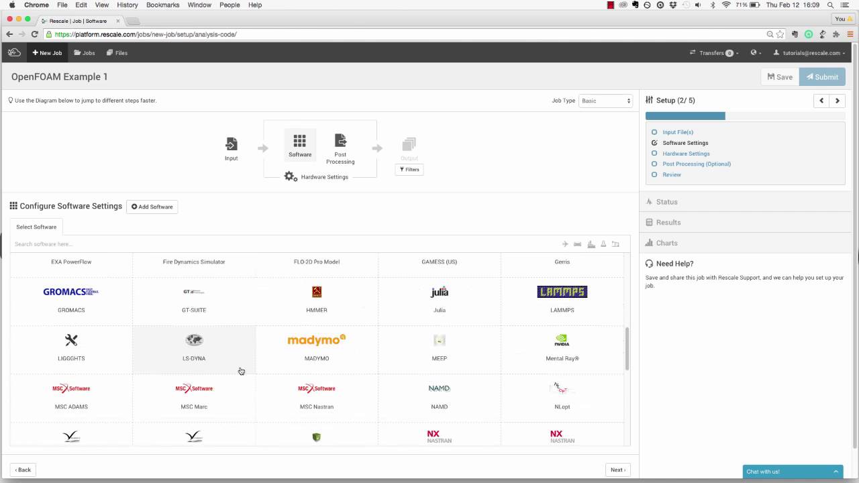Image resolution: width=859 pixels, height=483 pixels.
Task: Click the Next button at bottom
Action: tap(618, 470)
